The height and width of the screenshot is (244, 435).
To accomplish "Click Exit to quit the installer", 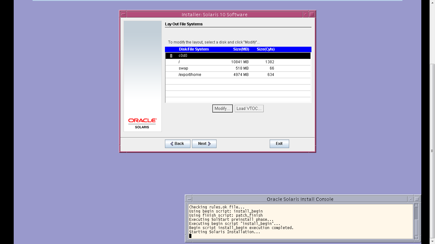I will [x=279, y=144].
